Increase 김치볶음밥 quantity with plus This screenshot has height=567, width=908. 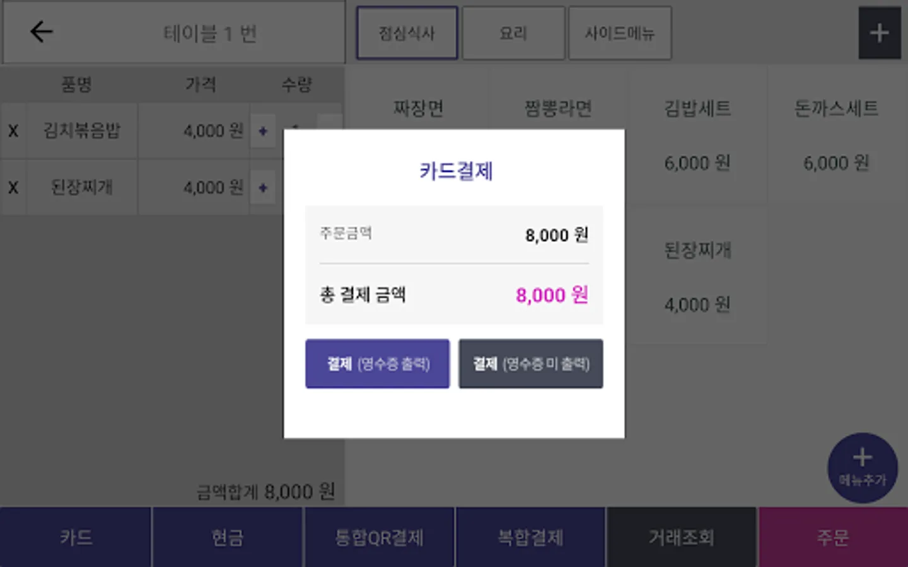[263, 131]
